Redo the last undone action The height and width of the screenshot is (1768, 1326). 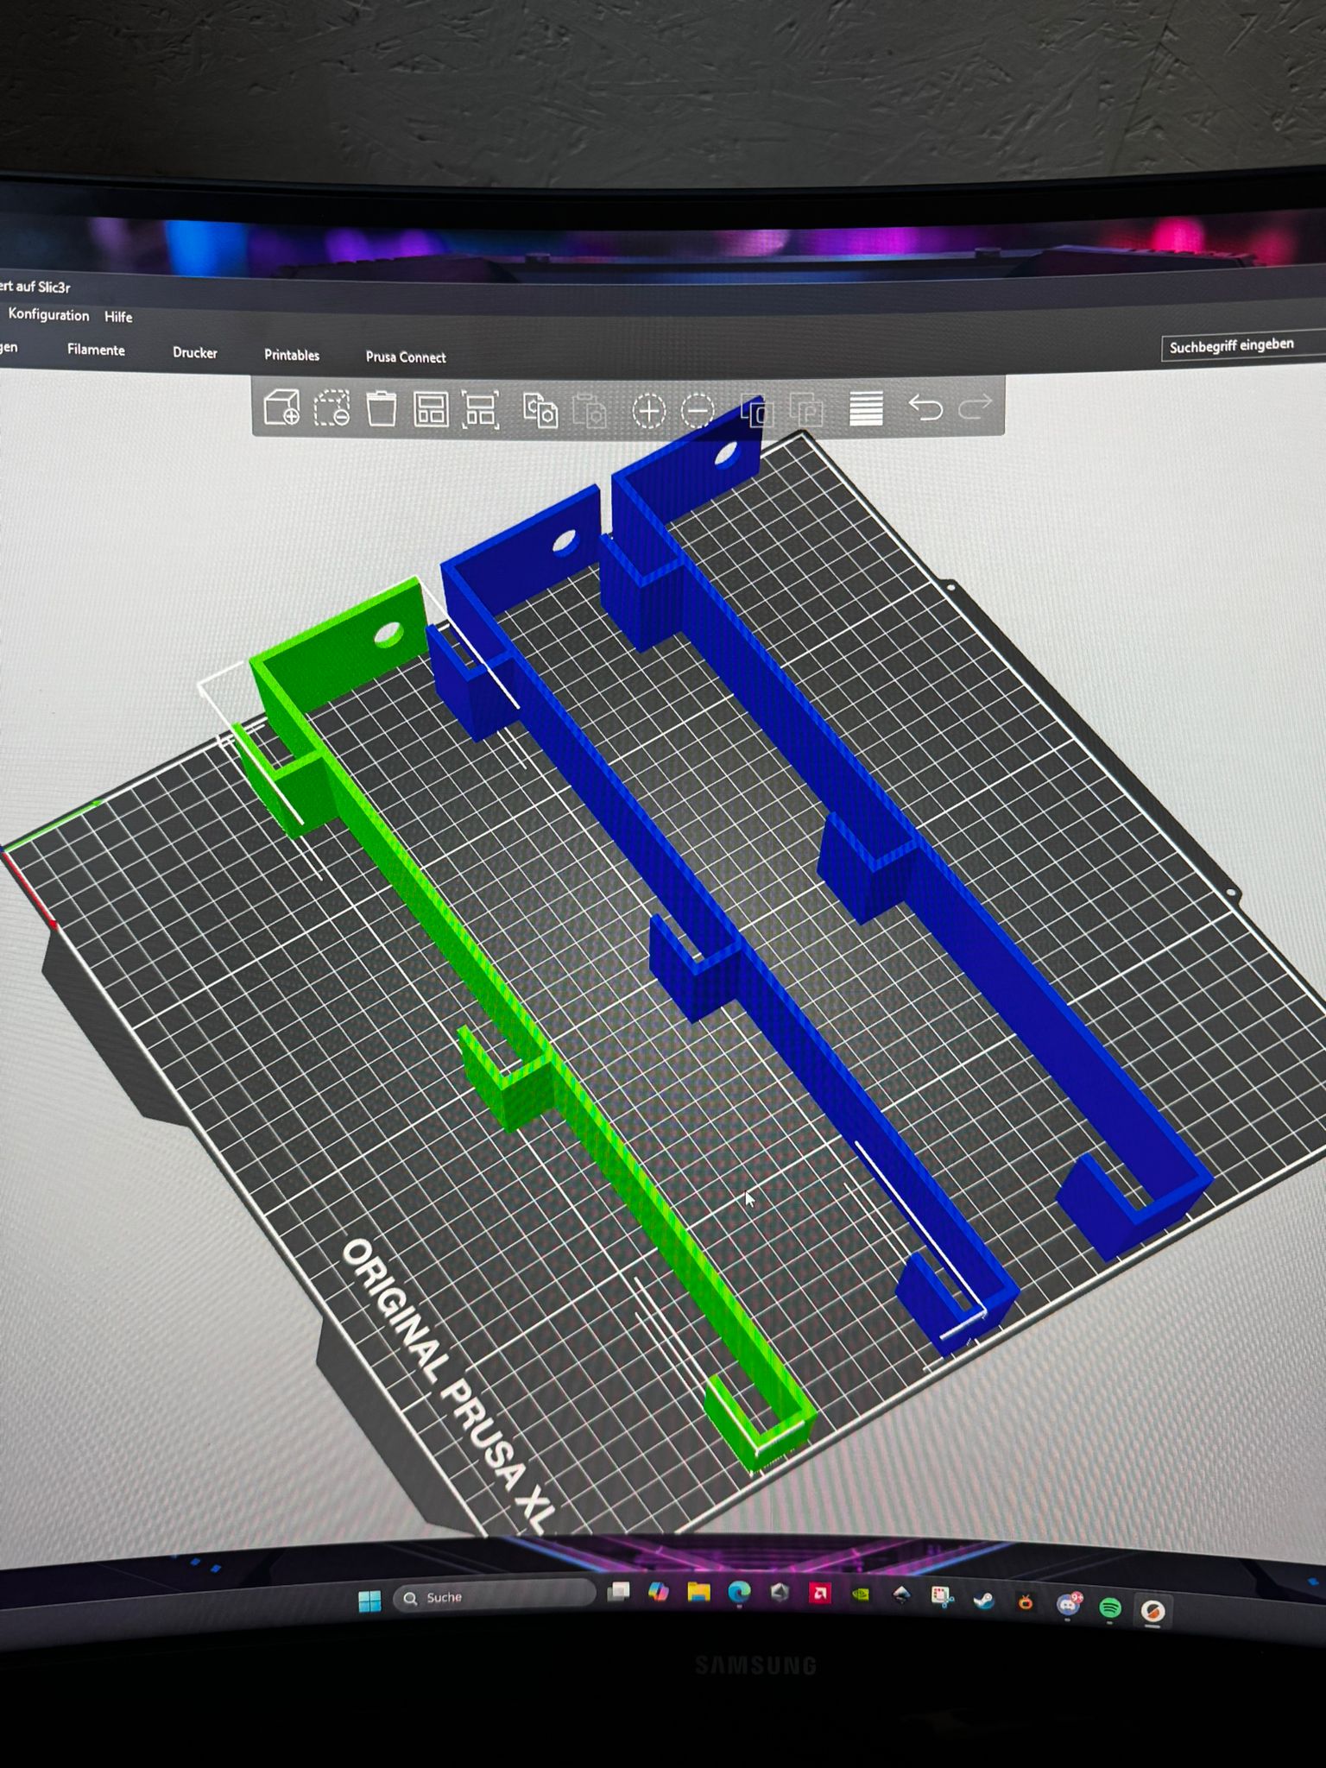(976, 407)
